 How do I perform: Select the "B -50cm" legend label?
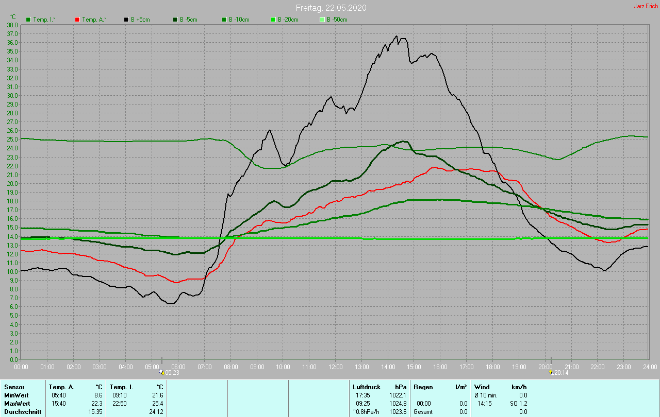337,20
